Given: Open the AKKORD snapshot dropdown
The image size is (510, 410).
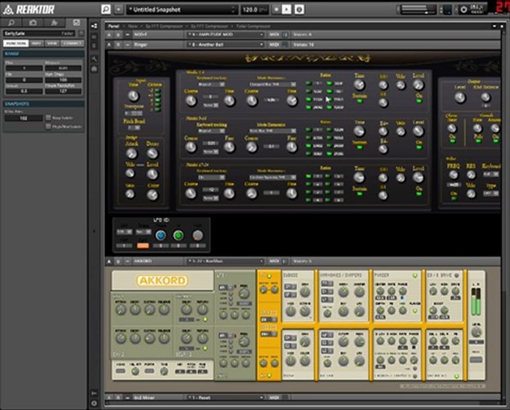Looking at the screenshot, I should (x=225, y=261).
